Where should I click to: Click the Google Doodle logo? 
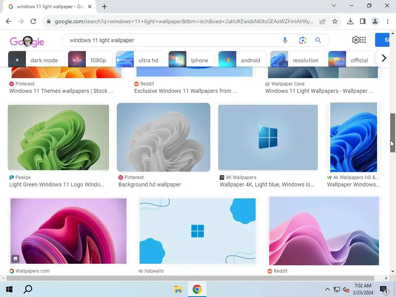[x=27, y=41]
